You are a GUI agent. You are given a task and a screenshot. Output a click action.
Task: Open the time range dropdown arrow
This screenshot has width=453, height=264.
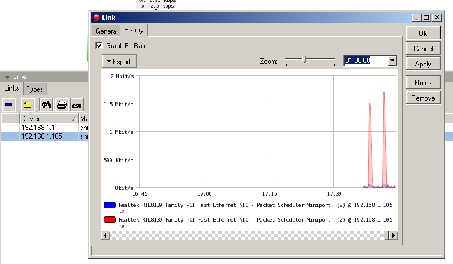coord(392,61)
